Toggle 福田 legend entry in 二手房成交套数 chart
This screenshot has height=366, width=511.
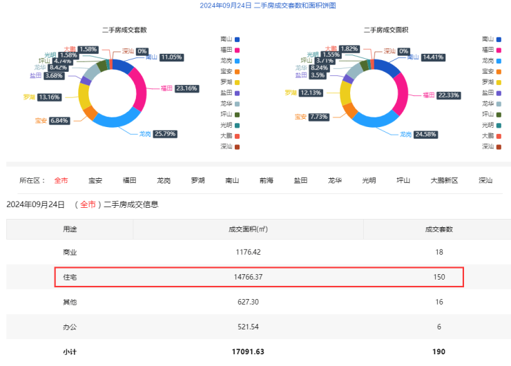(230, 50)
